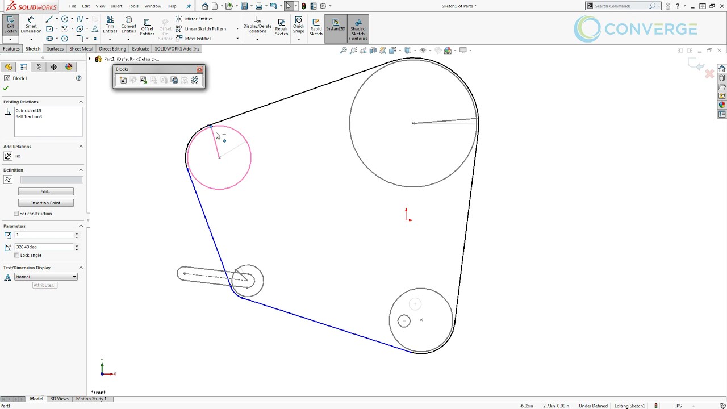Image resolution: width=727 pixels, height=409 pixels.
Task: Select the Spline sketch tool
Action: (x=80, y=19)
